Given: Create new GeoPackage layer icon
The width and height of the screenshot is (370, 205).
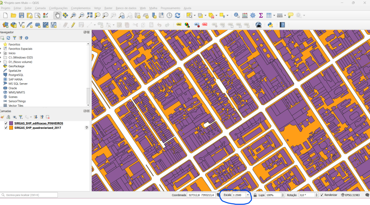Looking at the screenshot, I should click(13, 25).
